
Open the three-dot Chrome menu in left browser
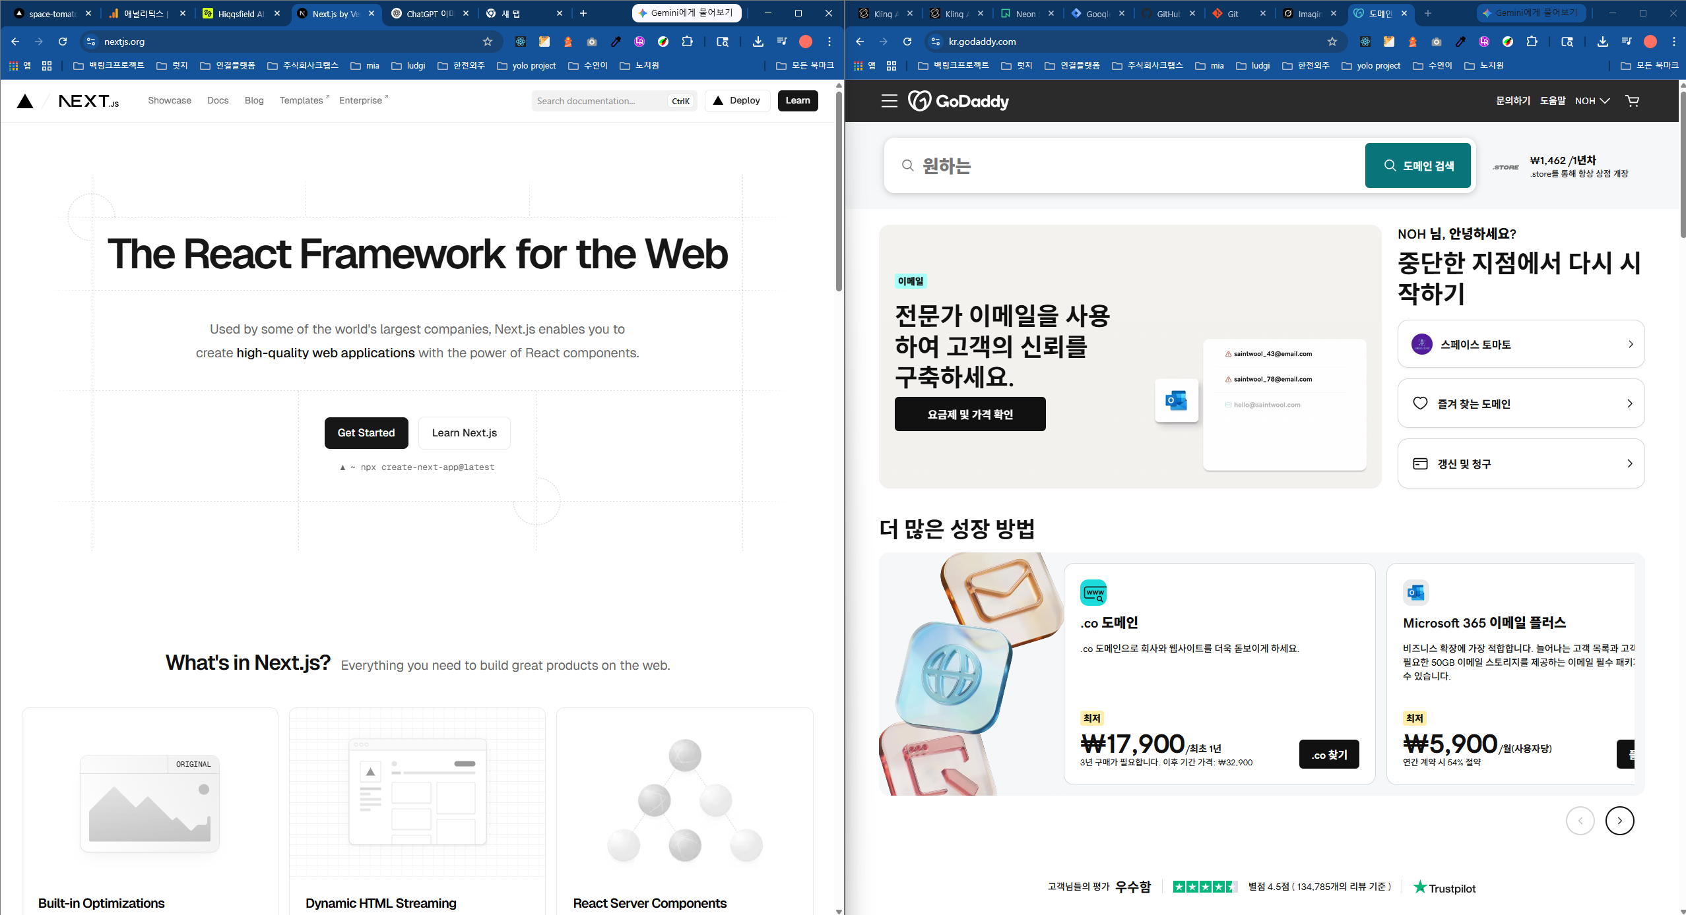(x=829, y=42)
